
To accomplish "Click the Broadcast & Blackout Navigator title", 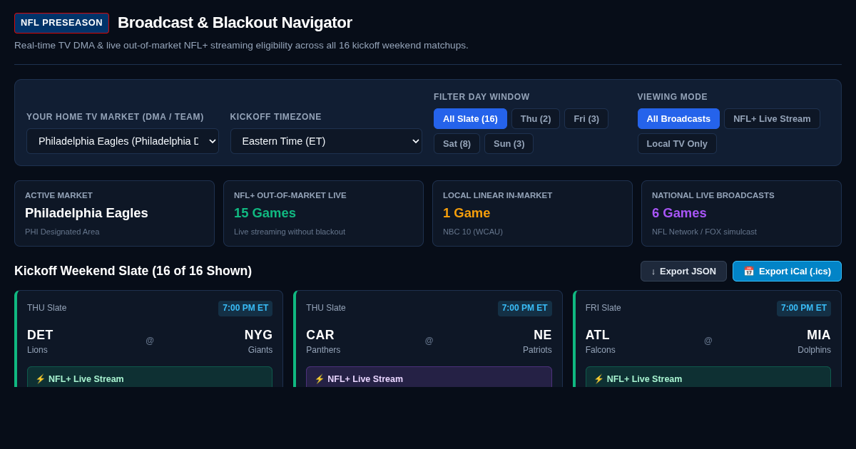I will point(235,23).
